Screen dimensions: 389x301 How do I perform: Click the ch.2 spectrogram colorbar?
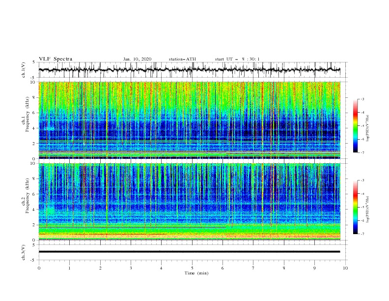pos(355,207)
